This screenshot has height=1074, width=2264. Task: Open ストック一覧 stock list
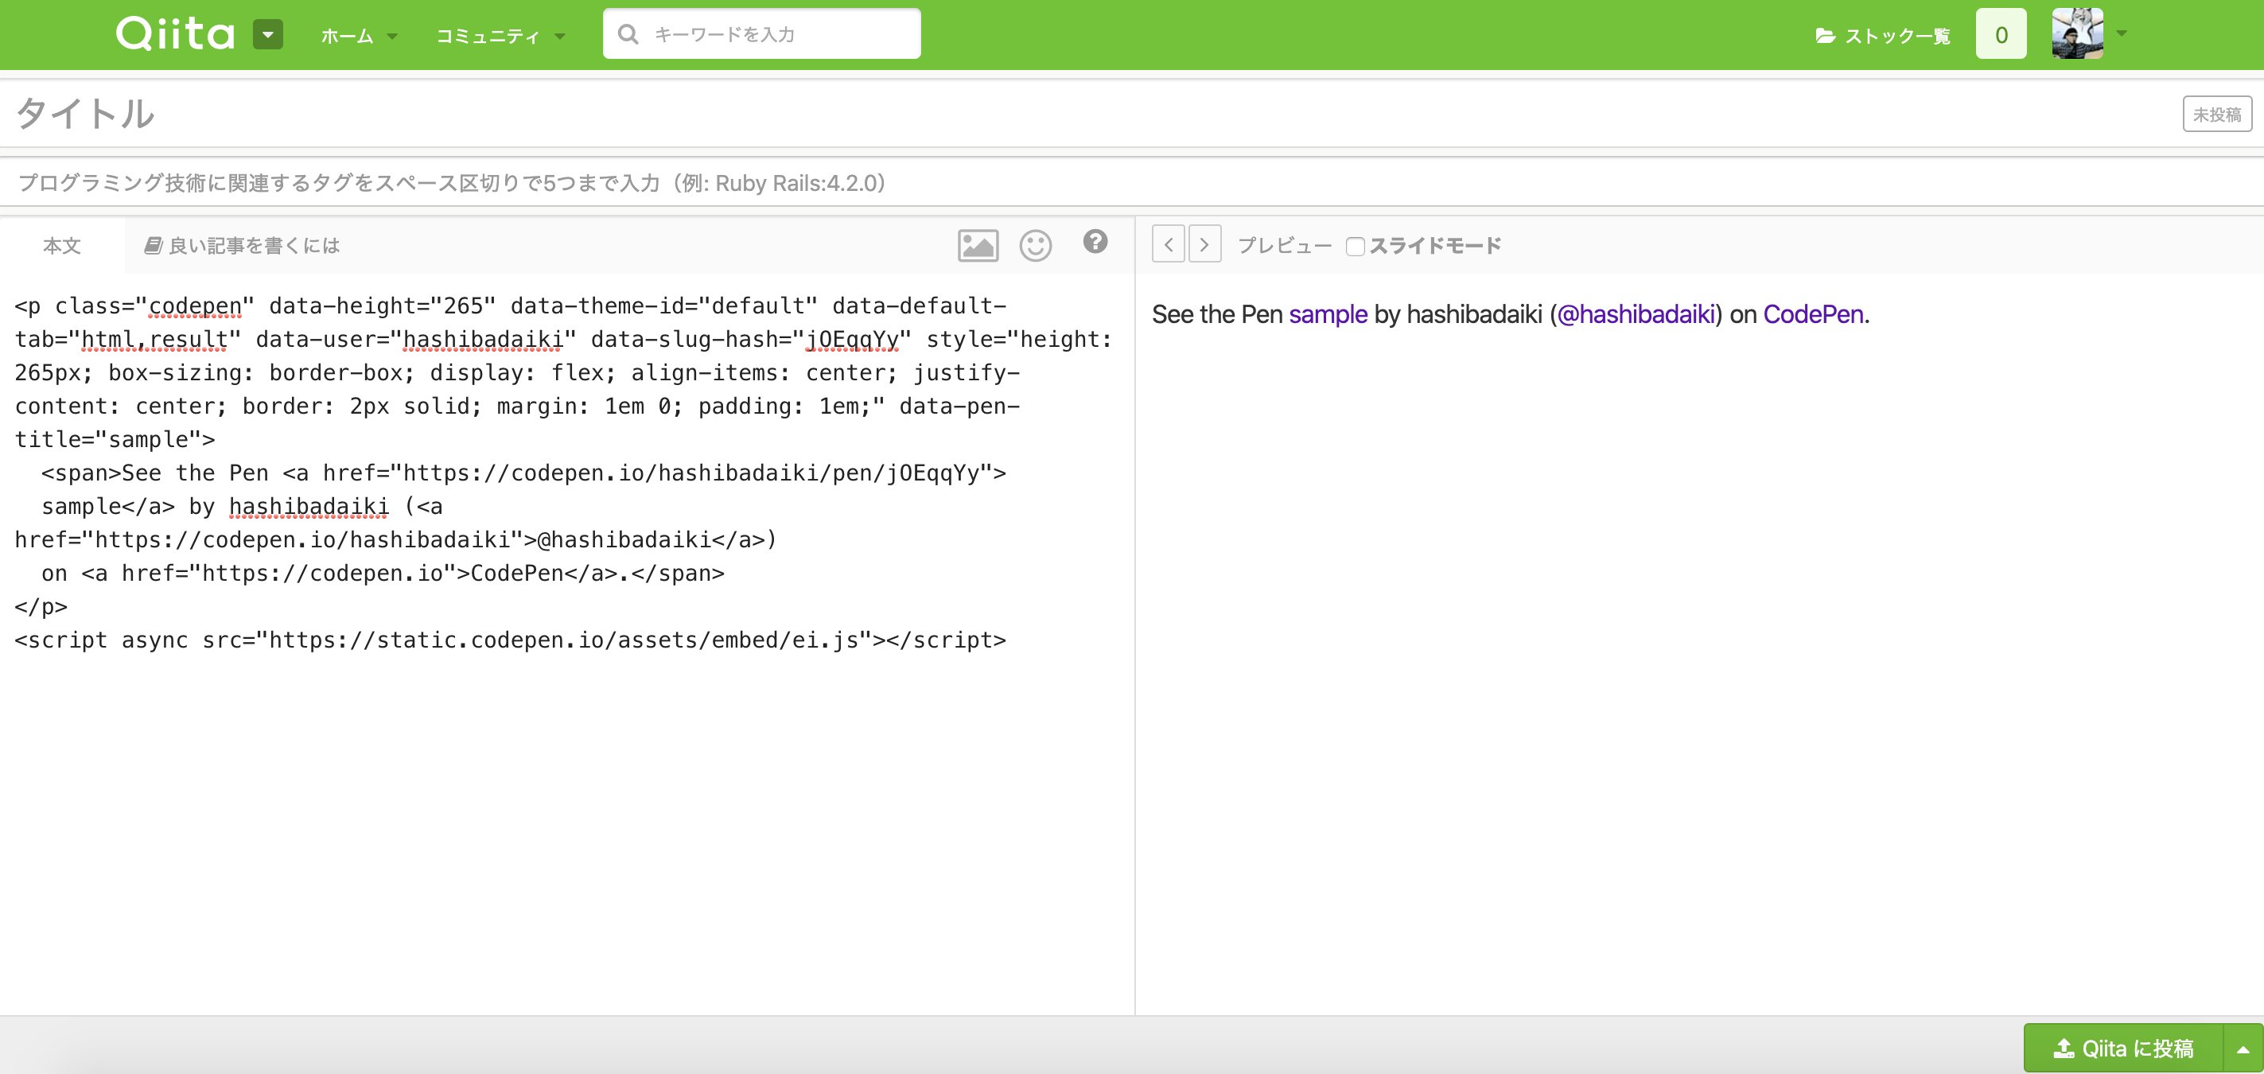pos(1883,35)
